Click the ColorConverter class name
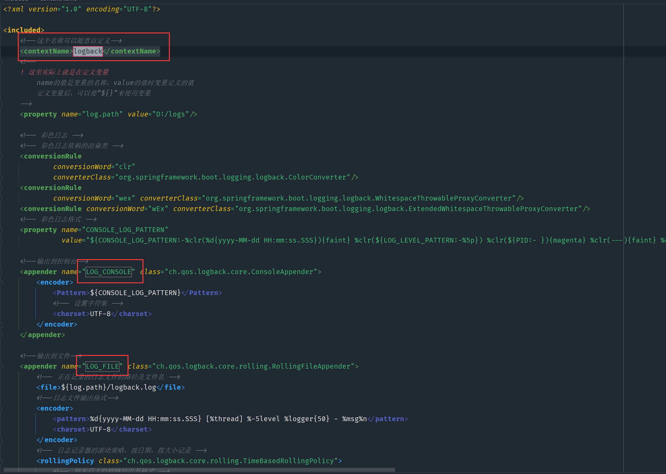The image size is (666, 474). tap(317, 177)
